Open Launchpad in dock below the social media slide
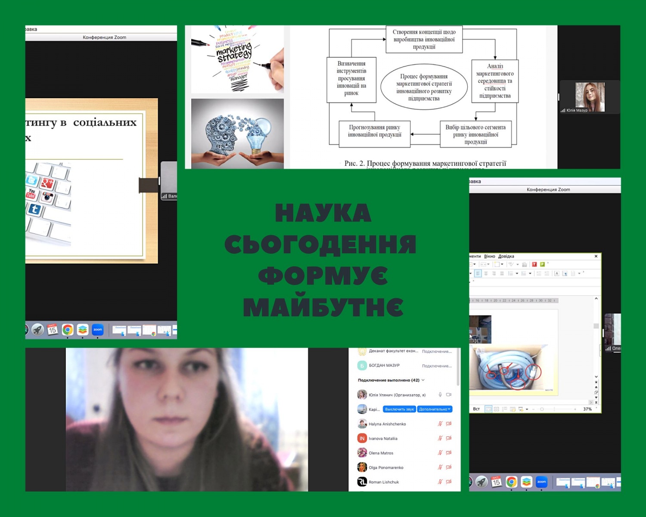This screenshot has width=646, height=517. click(x=37, y=330)
